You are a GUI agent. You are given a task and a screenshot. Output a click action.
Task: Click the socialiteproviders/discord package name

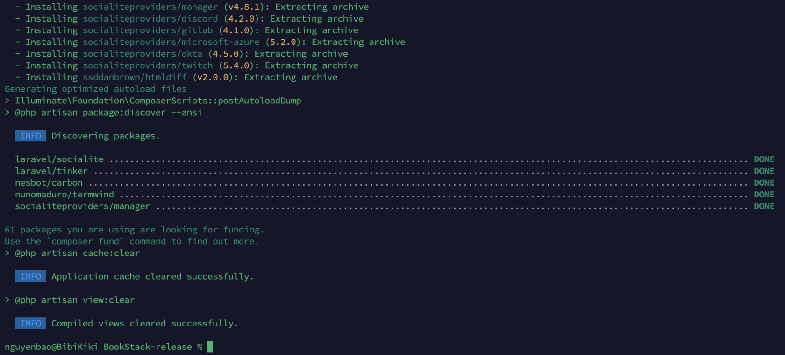[x=150, y=19]
